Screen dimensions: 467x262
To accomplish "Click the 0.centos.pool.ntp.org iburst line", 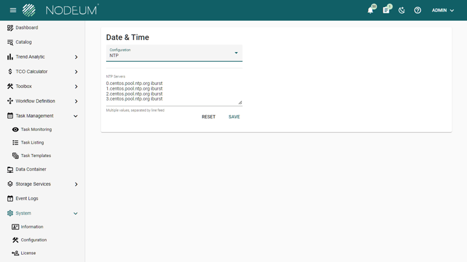I will point(134,83).
